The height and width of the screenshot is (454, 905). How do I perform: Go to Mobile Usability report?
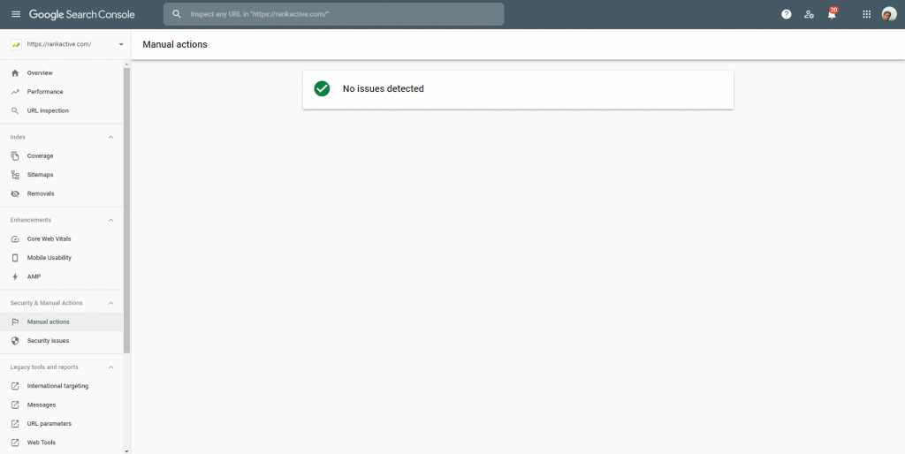61,258
